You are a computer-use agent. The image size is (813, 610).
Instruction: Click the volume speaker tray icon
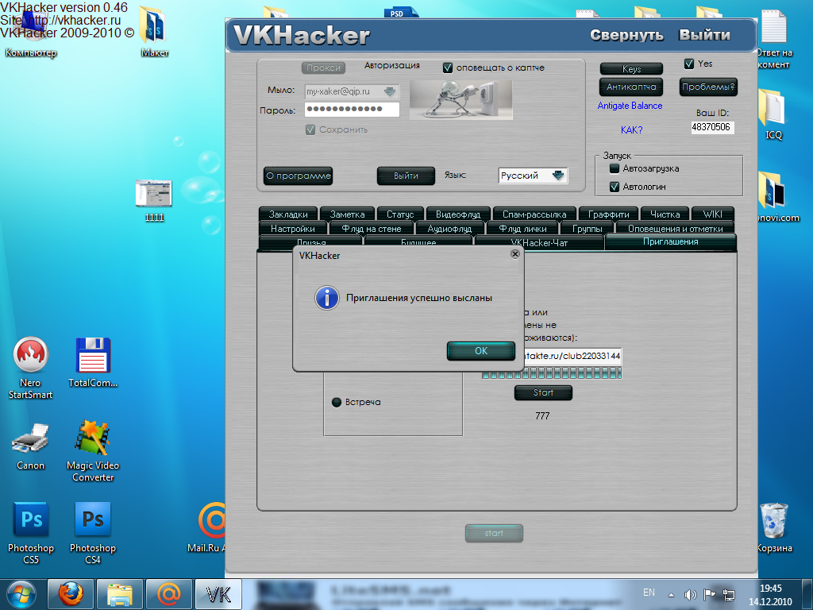[x=690, y=594]
